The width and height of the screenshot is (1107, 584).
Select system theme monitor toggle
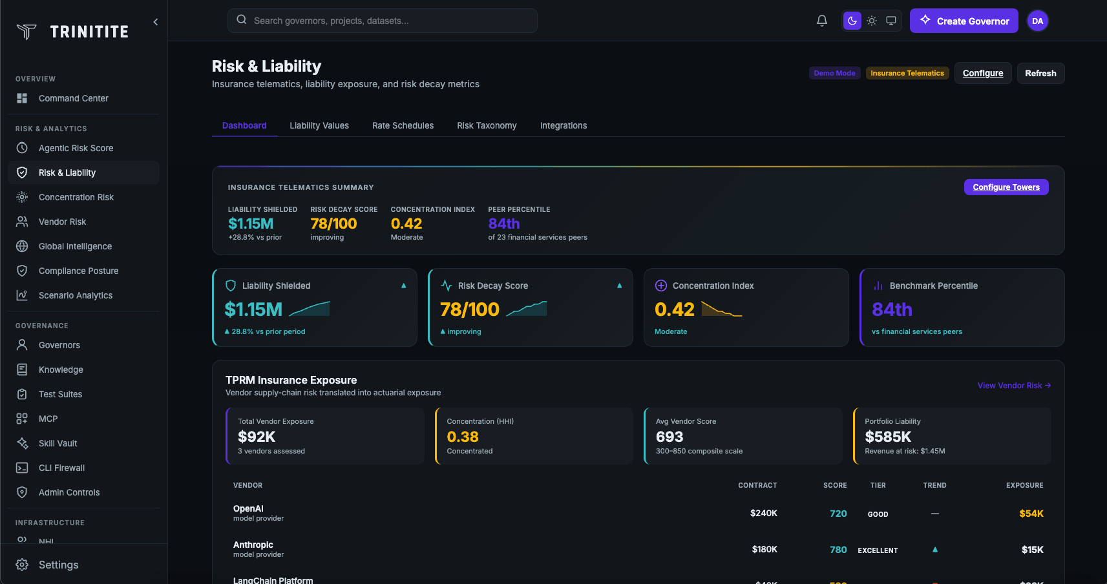click(x=891, y=21)
